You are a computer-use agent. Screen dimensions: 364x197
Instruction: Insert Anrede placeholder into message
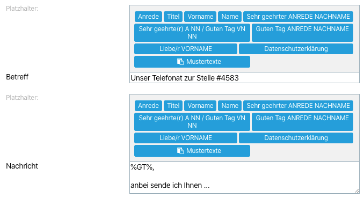click(148, 106)
